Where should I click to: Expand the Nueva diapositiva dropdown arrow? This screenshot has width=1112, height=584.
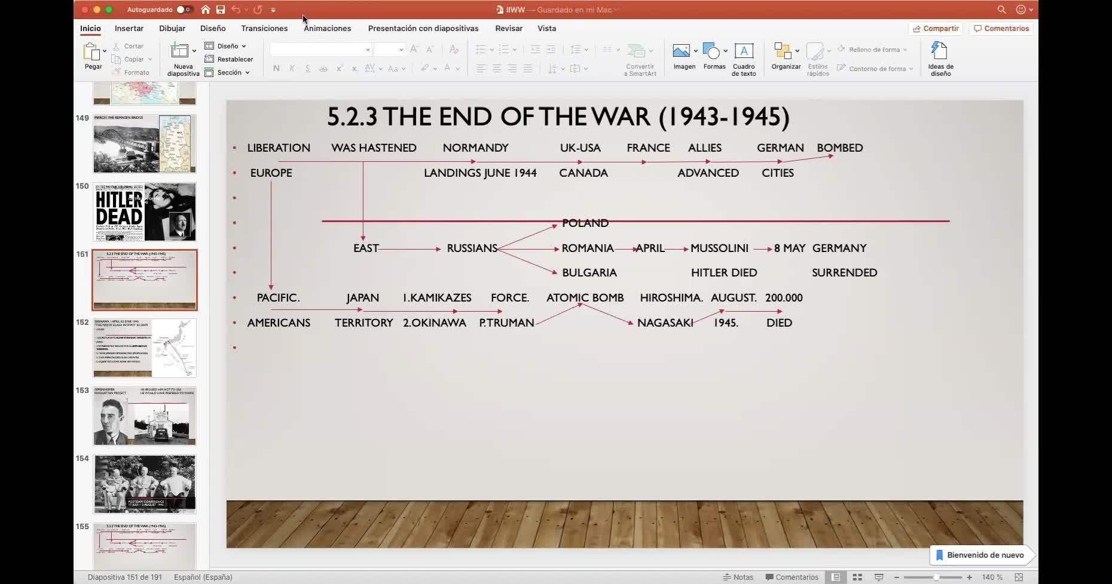(x=194, y=51)
